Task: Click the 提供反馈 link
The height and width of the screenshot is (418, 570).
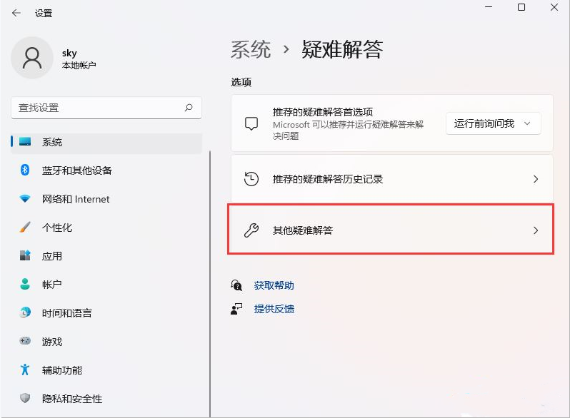Action: tap(274, 309)
